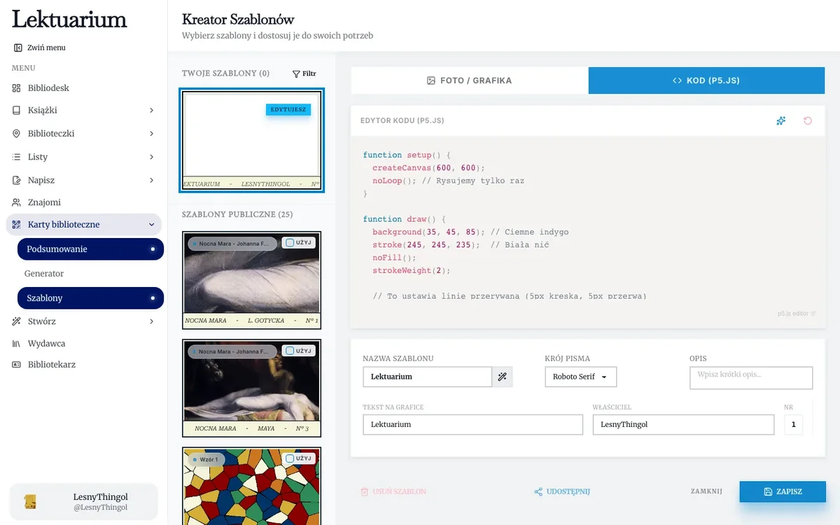Collapse the Karty biblioteczne section chevron

click(152, 225)
